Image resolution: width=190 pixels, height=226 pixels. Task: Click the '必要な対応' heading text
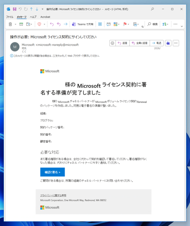[50, 152]
